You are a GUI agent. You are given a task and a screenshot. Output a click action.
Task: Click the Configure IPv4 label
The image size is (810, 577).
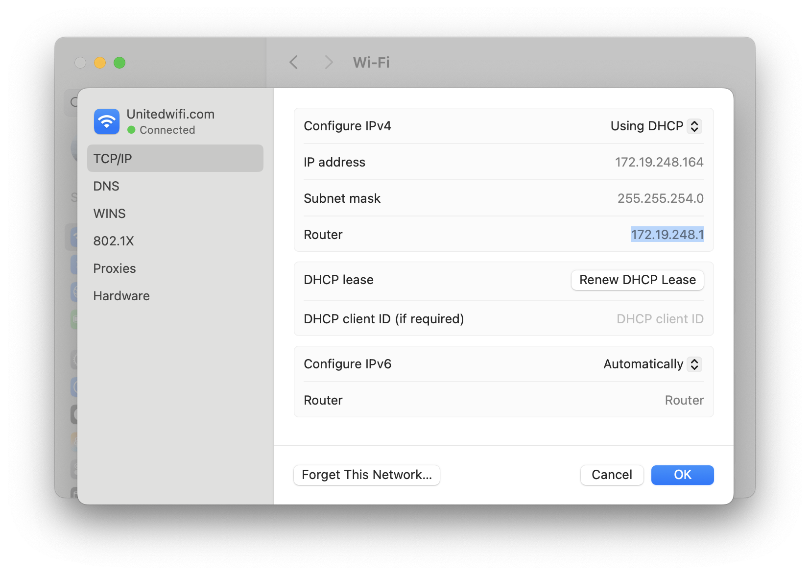pos(347,126)
